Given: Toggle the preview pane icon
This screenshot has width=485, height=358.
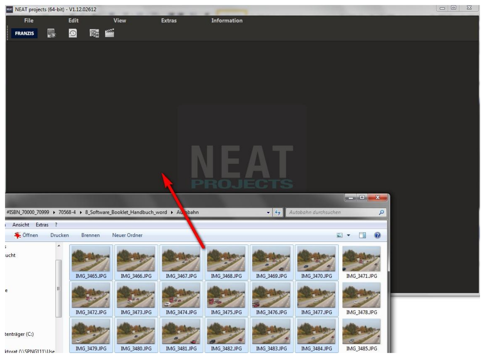Looking at the screenshot, I should pyautogui.click(x=362, y=235).
